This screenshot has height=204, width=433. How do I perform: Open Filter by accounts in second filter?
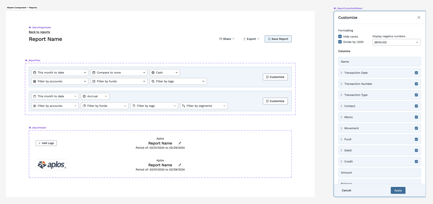point(55,106)
